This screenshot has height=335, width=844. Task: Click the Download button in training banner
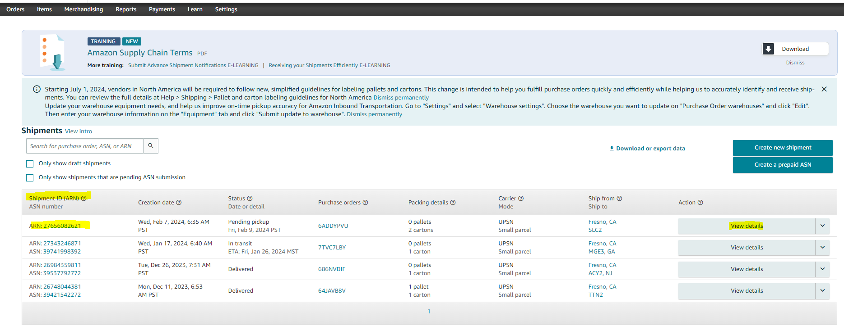[795, 49]
